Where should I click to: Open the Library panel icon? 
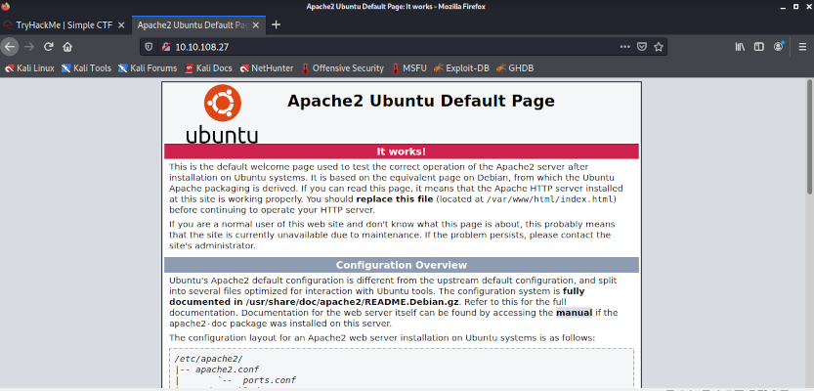point(741,46)
